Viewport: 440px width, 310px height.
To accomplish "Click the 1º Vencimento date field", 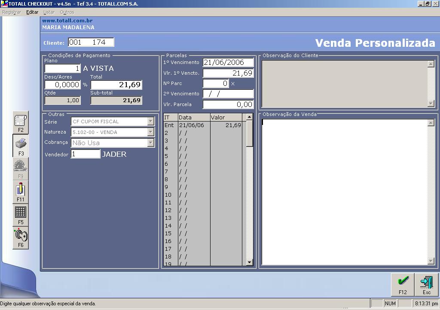I will pos(228,62).
